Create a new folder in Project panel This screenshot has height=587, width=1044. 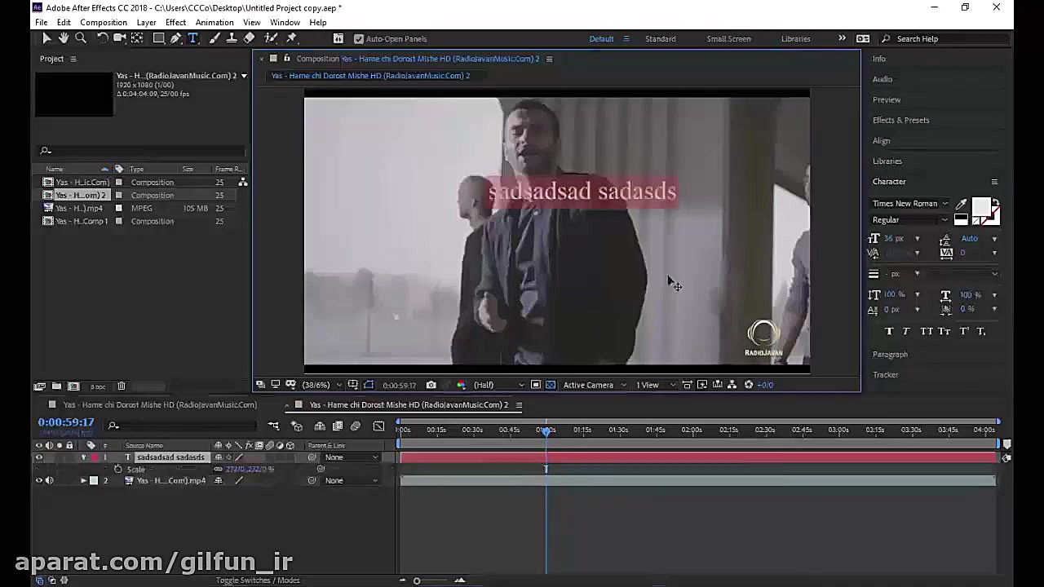point(56,386)
